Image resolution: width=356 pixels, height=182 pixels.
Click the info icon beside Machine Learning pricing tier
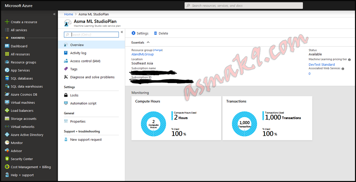coord(349,60)
